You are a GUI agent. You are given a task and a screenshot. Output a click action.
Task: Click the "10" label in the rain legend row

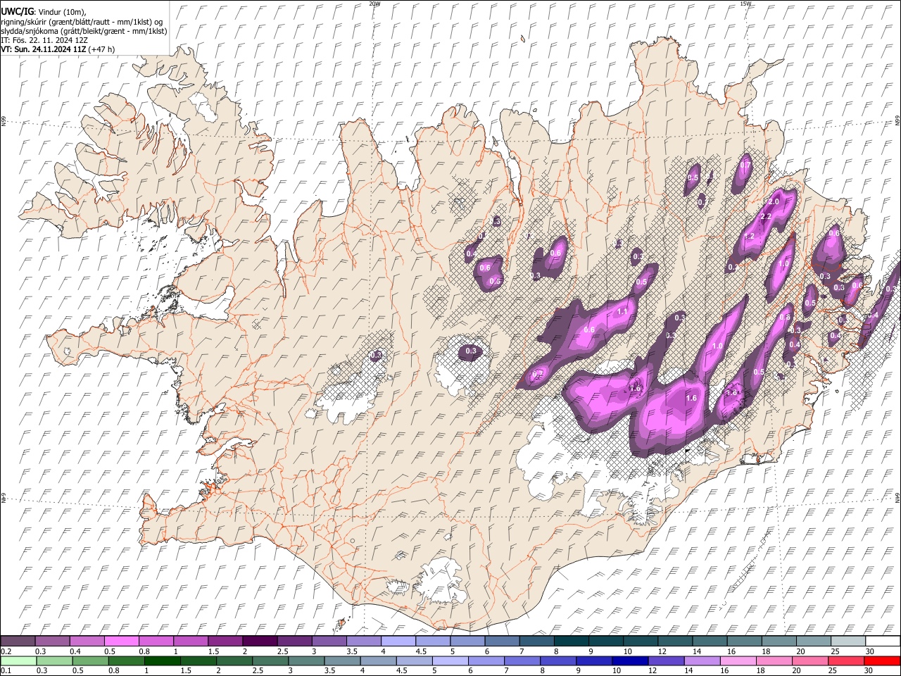(x=617, y=671)
